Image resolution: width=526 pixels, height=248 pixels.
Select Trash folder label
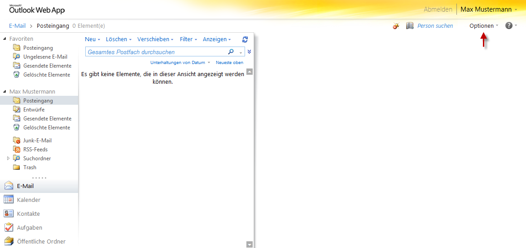click(30, 167)
